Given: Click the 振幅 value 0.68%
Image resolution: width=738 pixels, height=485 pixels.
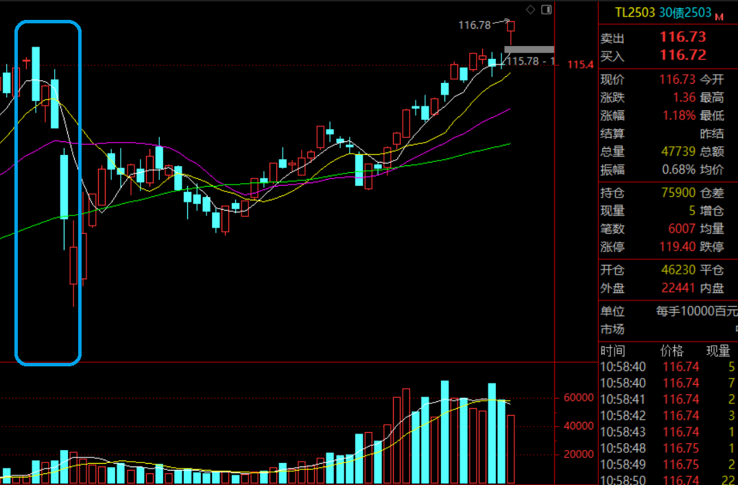Looking at the screenshot, I should coord(679,169).
